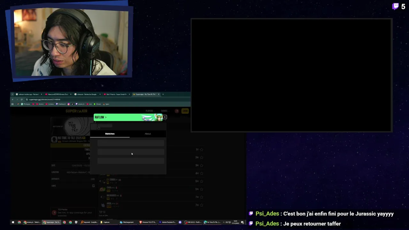Open the Edge No Time To Tilt taskbar window

click(x=212, y=222)
